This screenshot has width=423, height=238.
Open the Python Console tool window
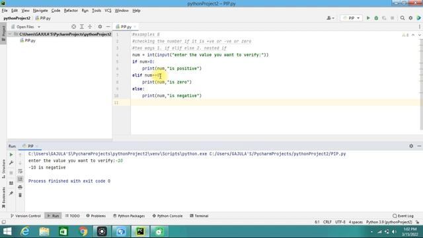point(167,216)
